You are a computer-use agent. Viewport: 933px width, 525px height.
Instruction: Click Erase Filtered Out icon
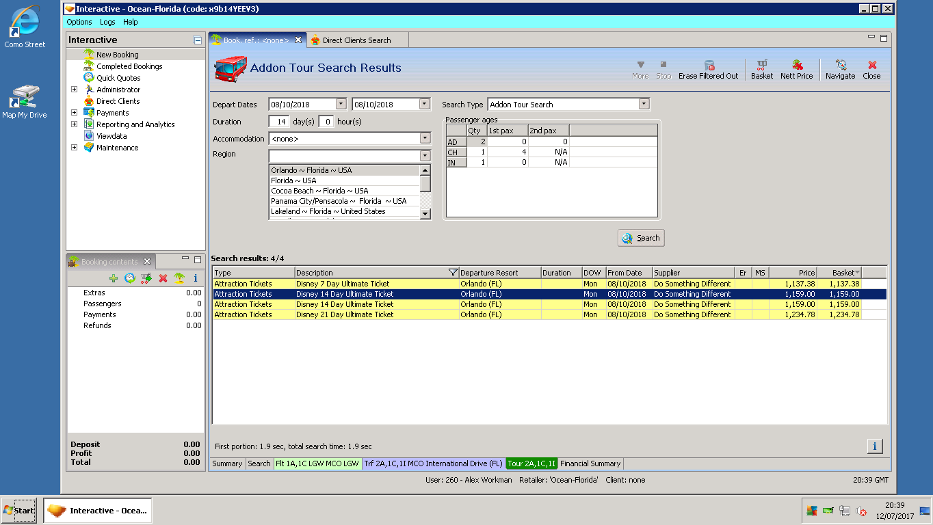click(x=709, y=66)
